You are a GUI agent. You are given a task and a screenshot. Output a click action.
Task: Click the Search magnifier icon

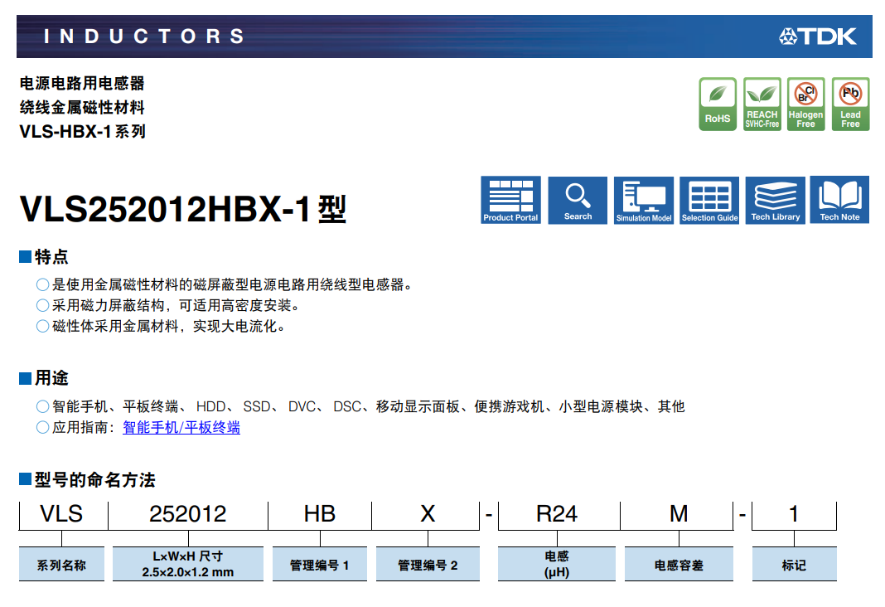(578, 200)
